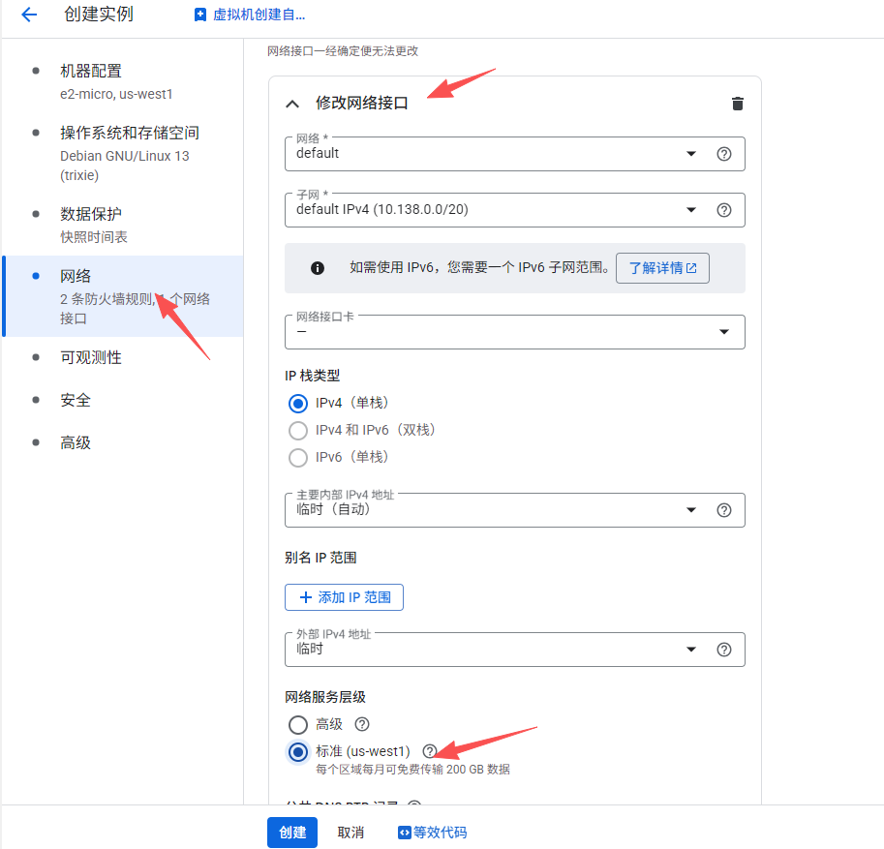Open help icon for 网络 field

[x=723, y=154]
